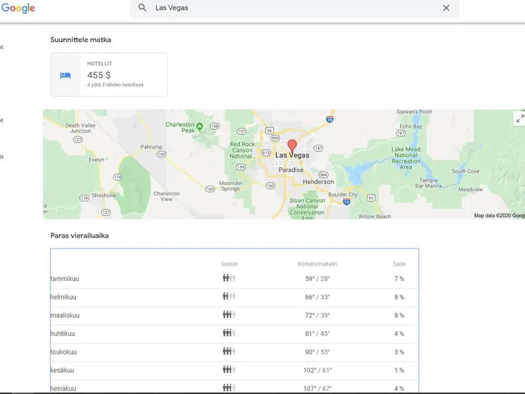
Task: Click the 90° / 53° temperature value
Action: (x=317, y=352)
